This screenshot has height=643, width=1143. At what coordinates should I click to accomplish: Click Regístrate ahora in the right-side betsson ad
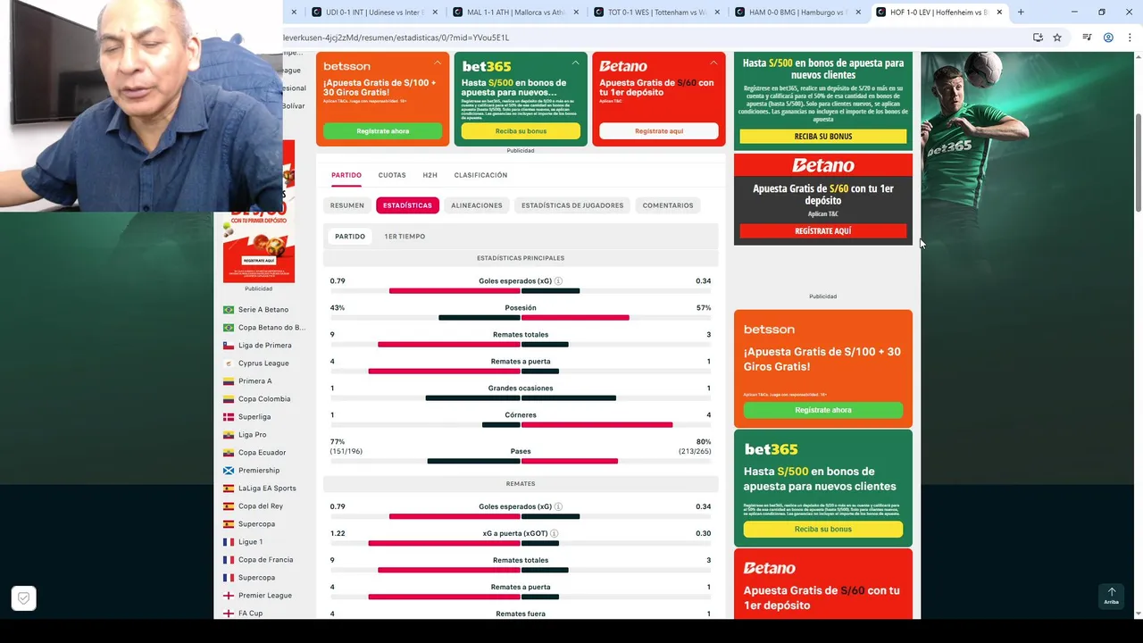[823, 410]
